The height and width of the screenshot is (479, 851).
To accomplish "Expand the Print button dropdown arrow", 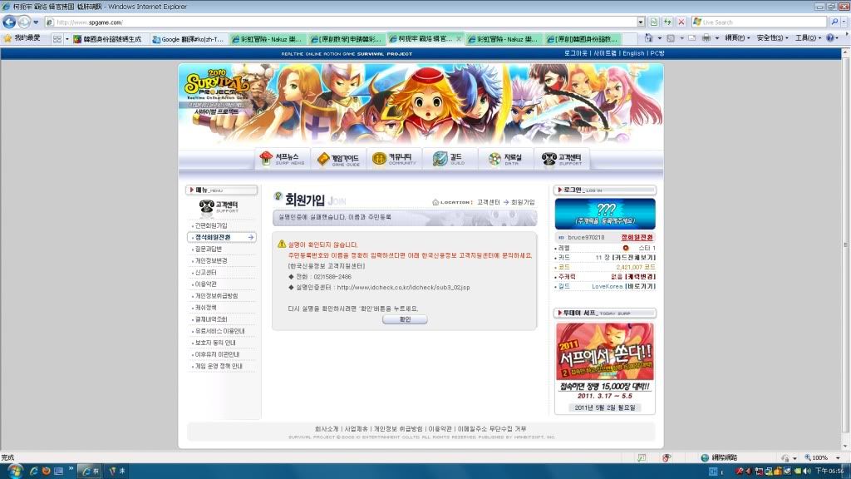I will point(716,38).
